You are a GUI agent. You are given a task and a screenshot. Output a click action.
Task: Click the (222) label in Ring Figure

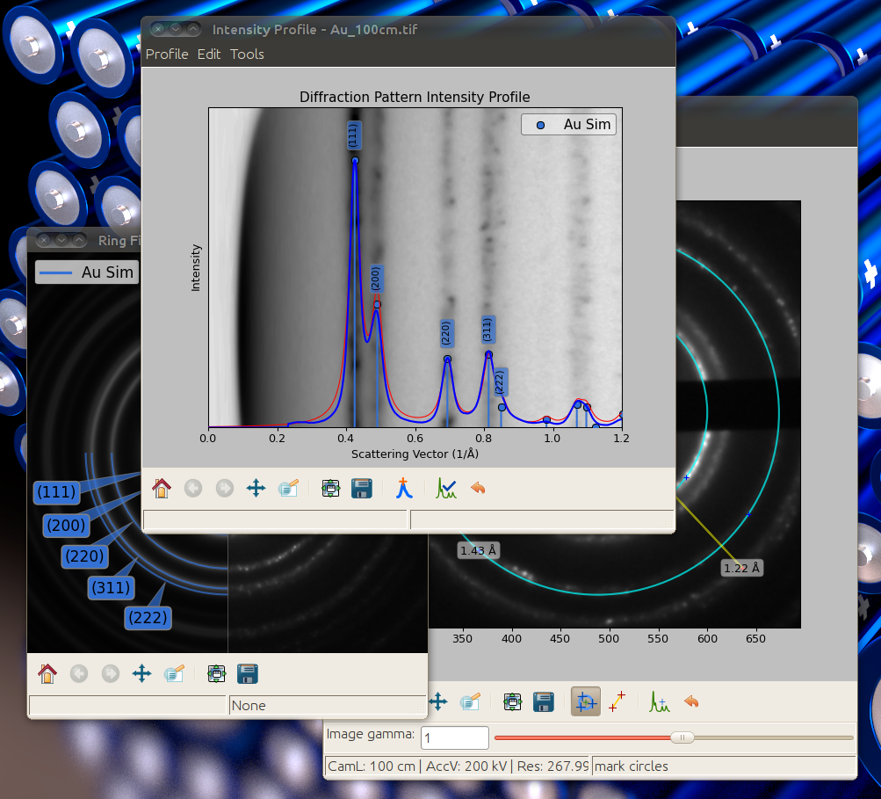(x=148, y=618)
